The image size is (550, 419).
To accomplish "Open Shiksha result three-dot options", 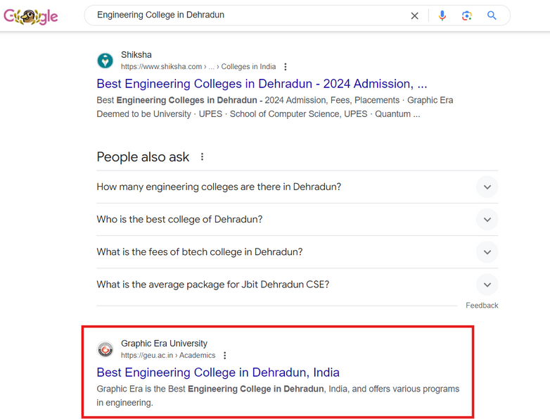I will click(x=286, y=67).
